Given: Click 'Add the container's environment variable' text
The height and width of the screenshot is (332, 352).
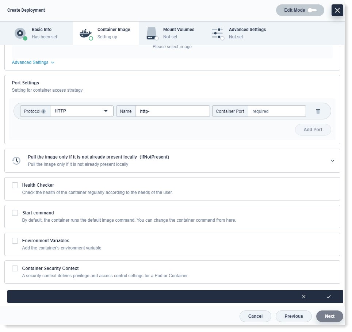Looking at the screenshot, I should (x=62, y=248).
